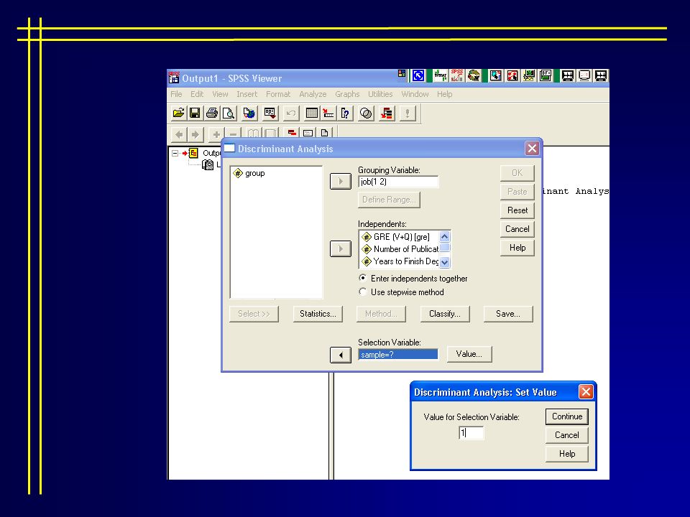Image resolution: width=690 pixels, height=517 pixels.
Task: Click the Value... button
Action: tap(469, 354)
